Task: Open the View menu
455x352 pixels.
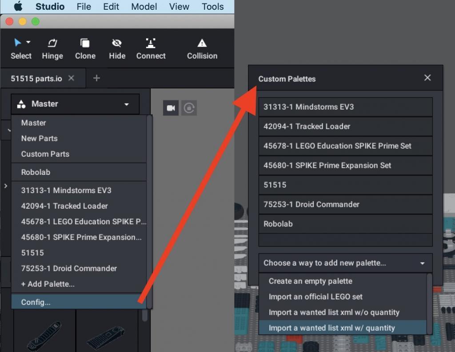Action: click(179, 6)
